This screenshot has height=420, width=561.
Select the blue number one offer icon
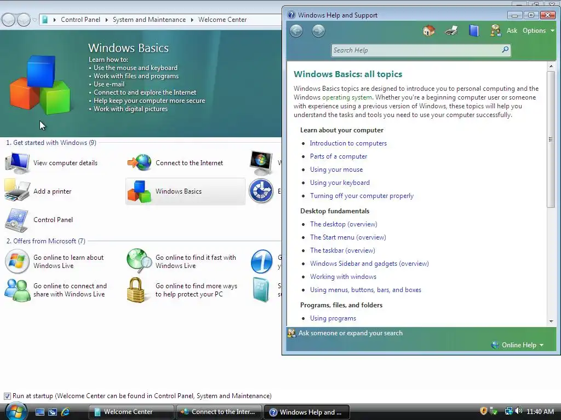[x=261, y=262]
